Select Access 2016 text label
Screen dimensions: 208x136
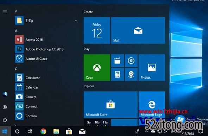coord(34,40)
